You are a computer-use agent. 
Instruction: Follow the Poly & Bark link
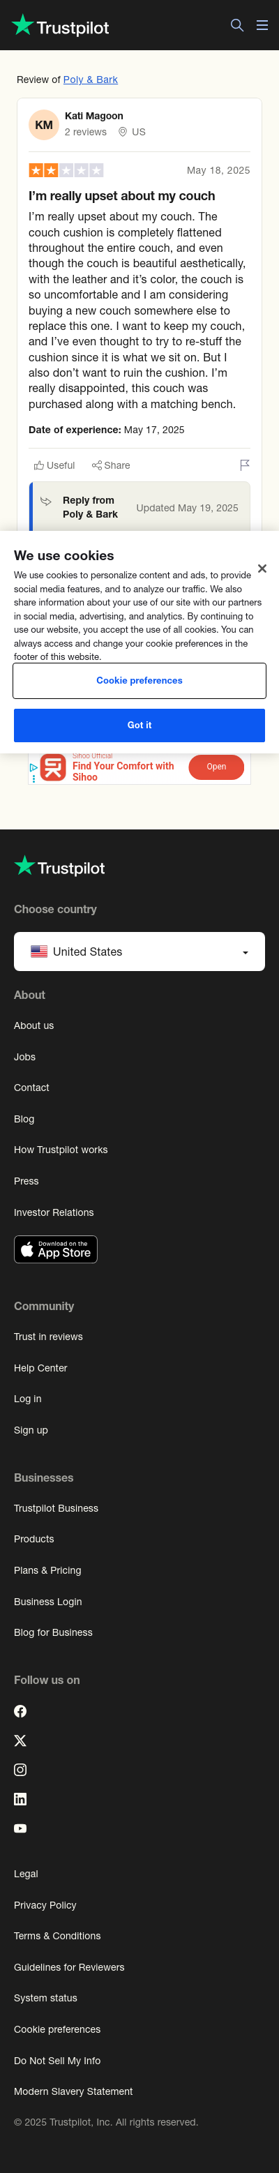click(90, 80)
